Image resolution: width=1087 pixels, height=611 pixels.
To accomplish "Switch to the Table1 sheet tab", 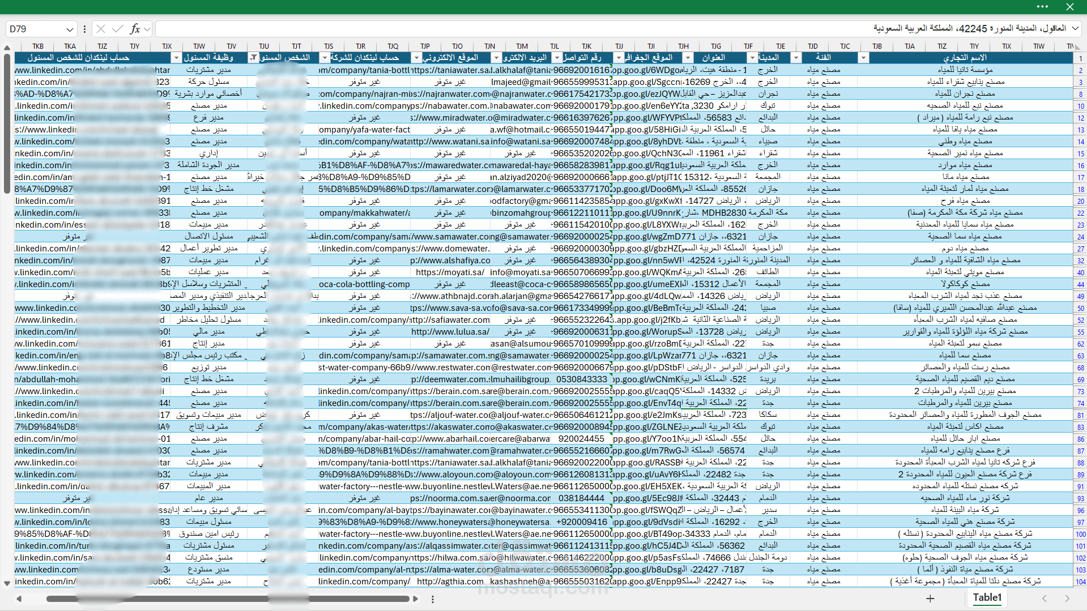I will click(x=987, y=597).
